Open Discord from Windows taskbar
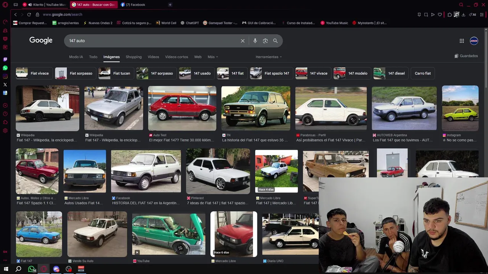 click(x=56, y=269)
